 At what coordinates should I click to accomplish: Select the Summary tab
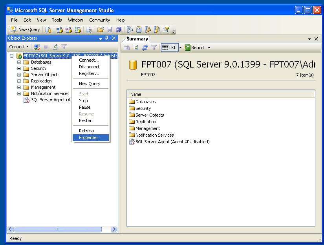(137, 39)
